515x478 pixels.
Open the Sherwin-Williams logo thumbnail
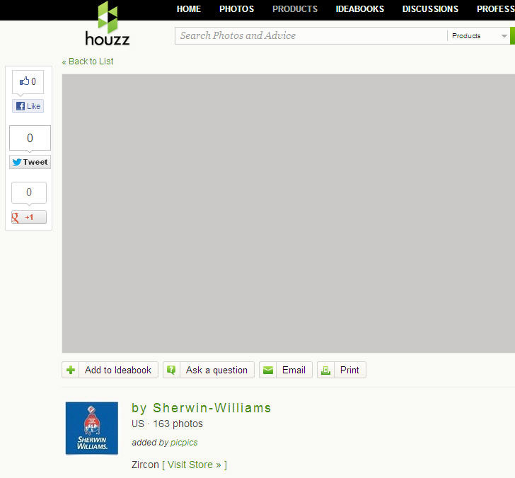[92, 428]
